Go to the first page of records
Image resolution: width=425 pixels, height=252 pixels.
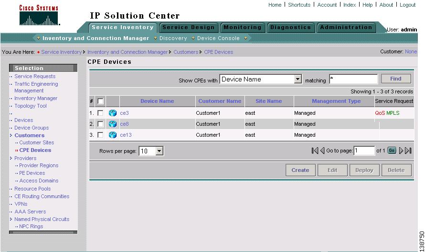(x=315, y=151)
